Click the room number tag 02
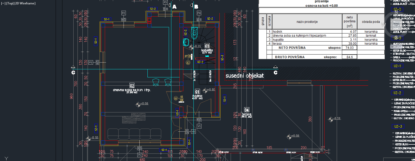The width and height of the screenshot is (415, 161). (x=132, y=86)
